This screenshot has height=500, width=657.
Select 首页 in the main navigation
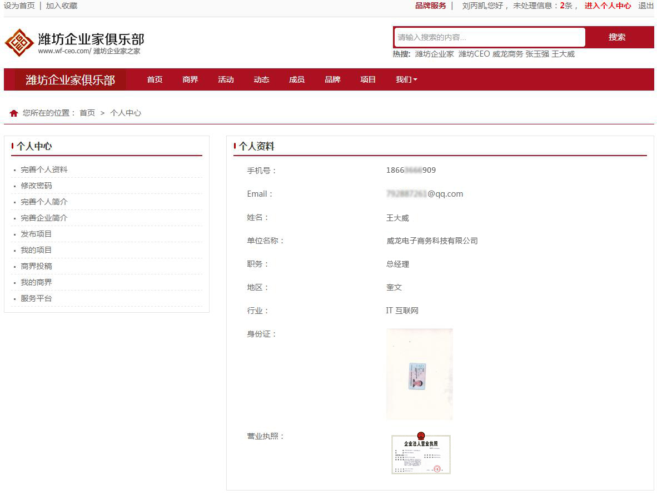[x=154, y=79]
